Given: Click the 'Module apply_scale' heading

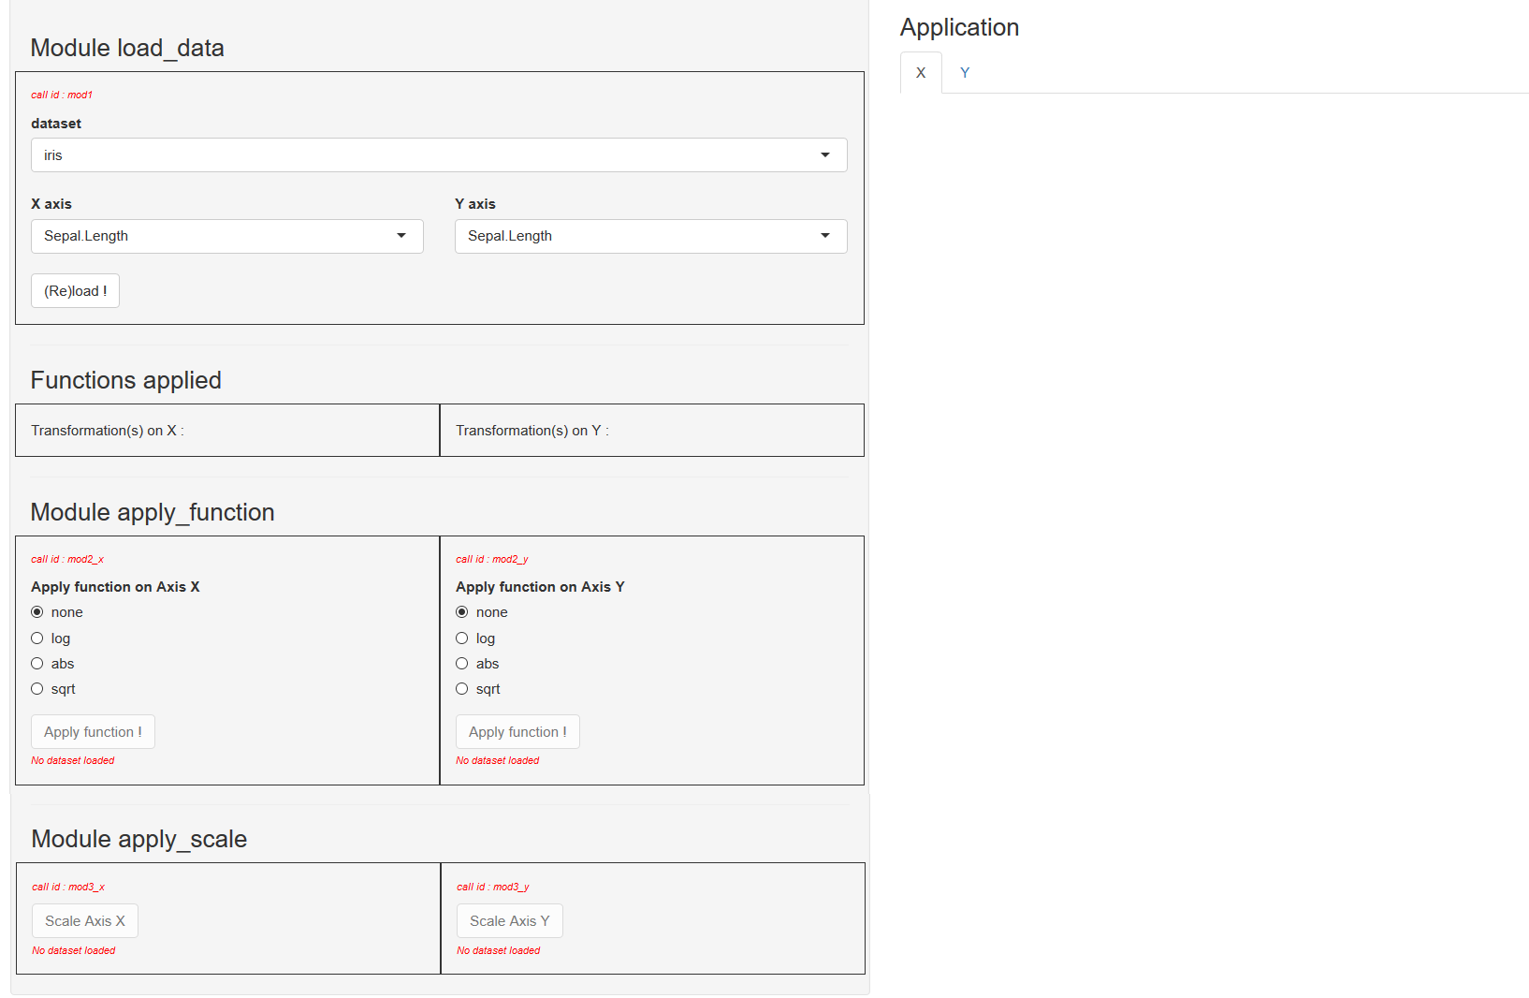Looking at the screenshot, I should click(x=139, y=839).
